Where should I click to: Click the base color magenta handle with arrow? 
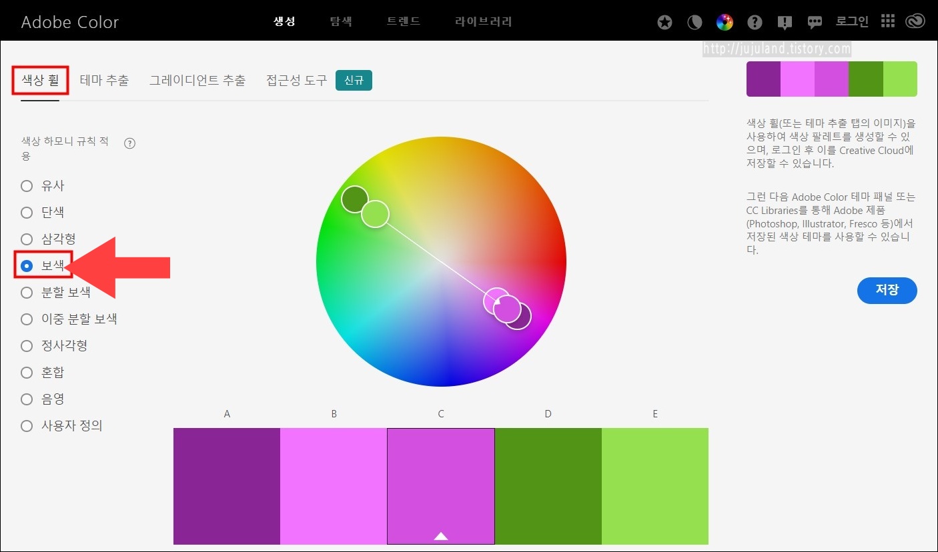(507, 309)
